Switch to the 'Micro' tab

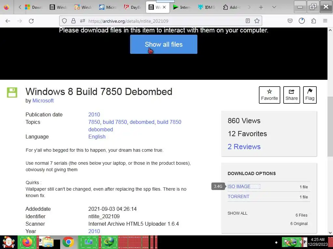108,7
